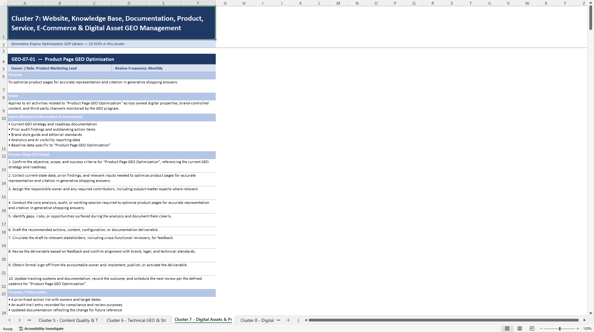The image size is (594, 332).
Task: Switch to Normal view
Action: click(507, 329)
